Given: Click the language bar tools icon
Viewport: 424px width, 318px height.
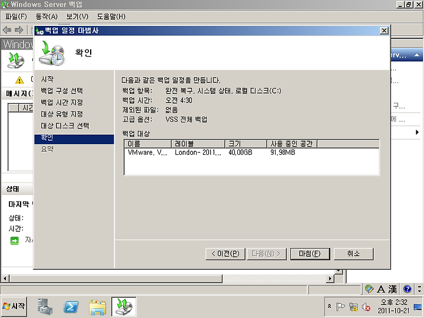Looking at the screenshot, I should pos(369,289).
